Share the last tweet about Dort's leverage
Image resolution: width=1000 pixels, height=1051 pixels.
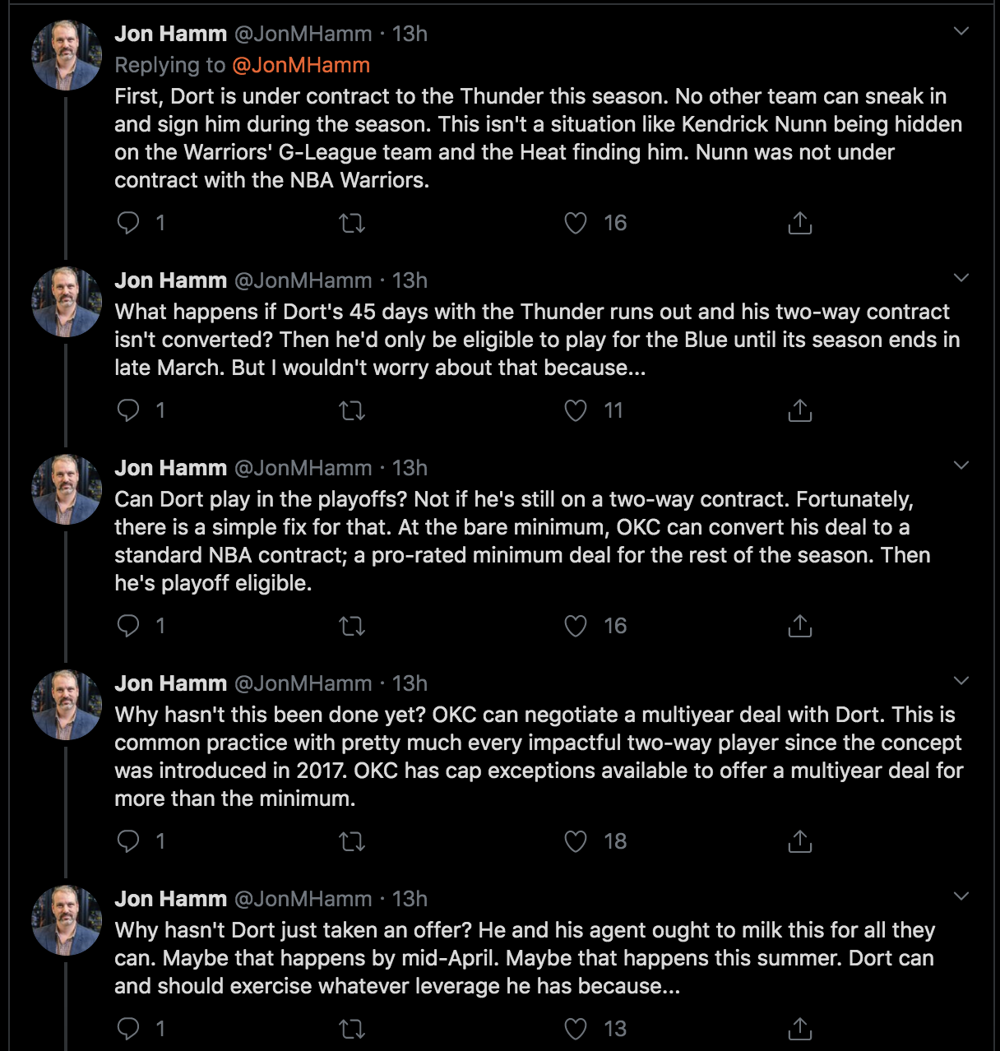(x=799, y=1029)
